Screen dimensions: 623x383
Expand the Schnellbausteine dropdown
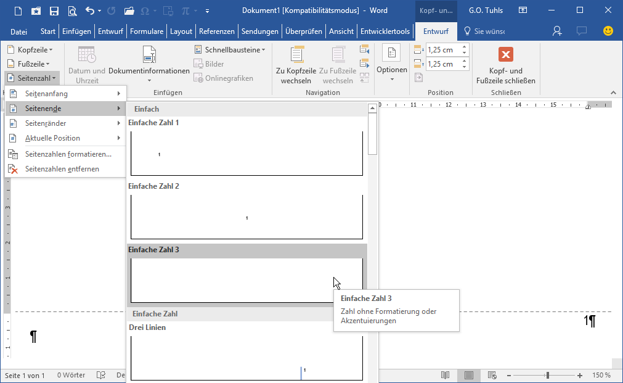click(x=230, y=50)
